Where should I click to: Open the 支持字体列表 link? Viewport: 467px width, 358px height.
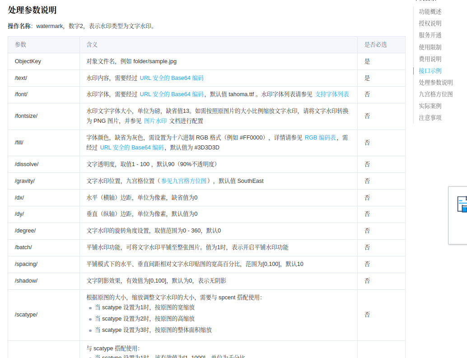pyautogui.click(x=332, y=94)
